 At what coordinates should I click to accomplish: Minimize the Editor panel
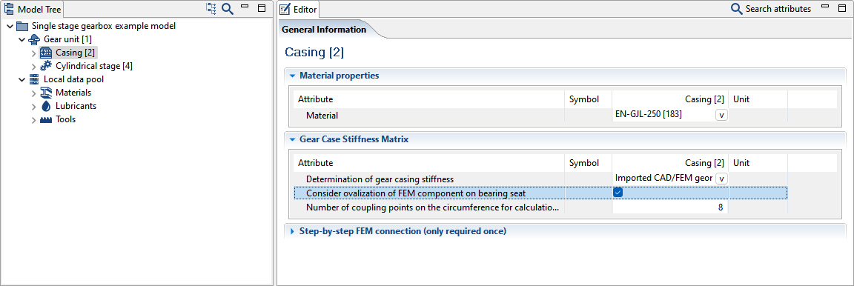point(826,7)
